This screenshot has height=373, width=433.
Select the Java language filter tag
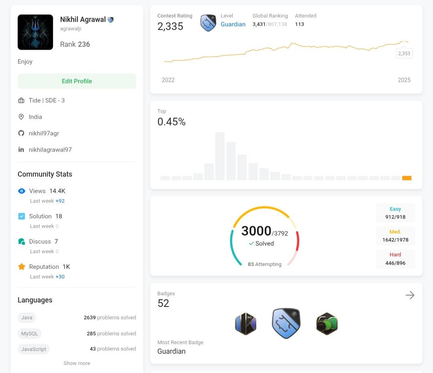coord(26,317)
